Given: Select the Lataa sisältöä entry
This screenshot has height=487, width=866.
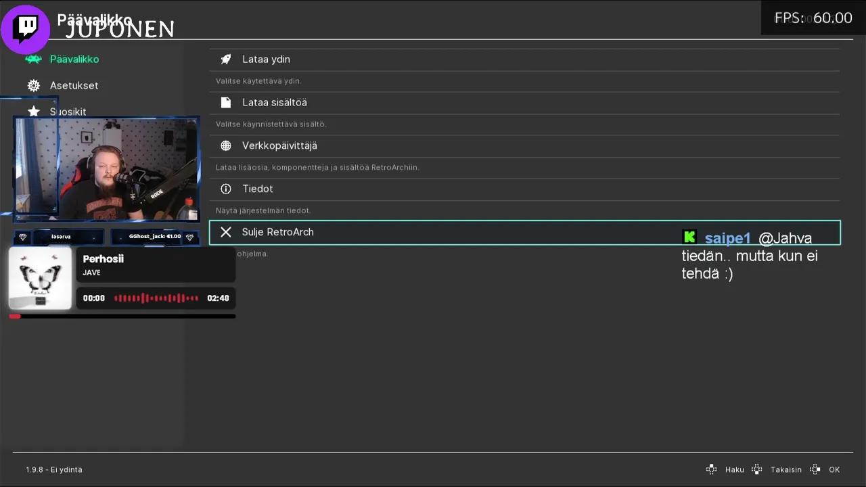Looking at the screenshot, I should pyautogui.click(x=524, y=103).
